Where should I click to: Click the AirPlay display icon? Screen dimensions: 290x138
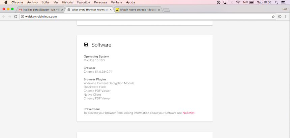225,2
